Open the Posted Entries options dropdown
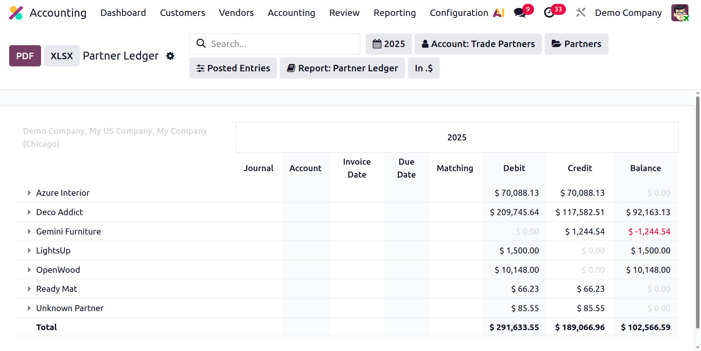Screen dimensions: 701x351 [x=233, y=68]
